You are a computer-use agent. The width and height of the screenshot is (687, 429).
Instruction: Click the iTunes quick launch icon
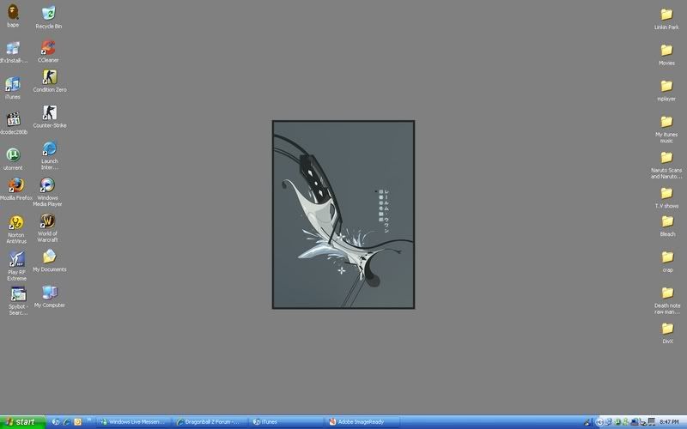point(56,422)
